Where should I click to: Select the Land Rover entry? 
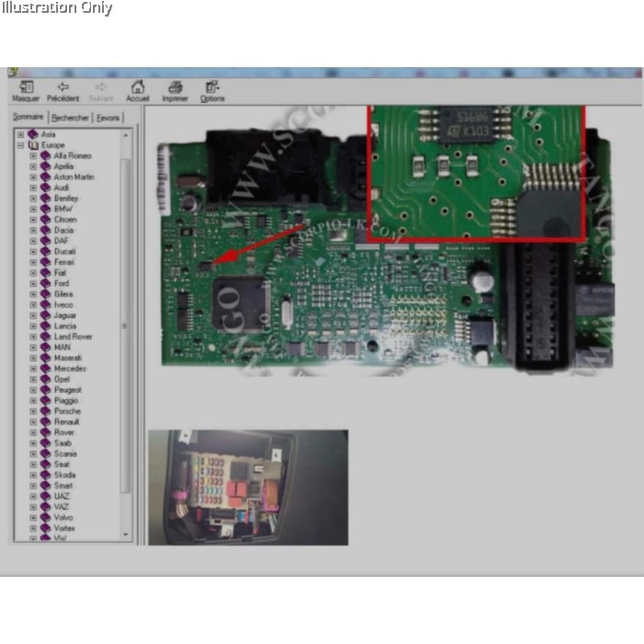(x=73, y=337)
